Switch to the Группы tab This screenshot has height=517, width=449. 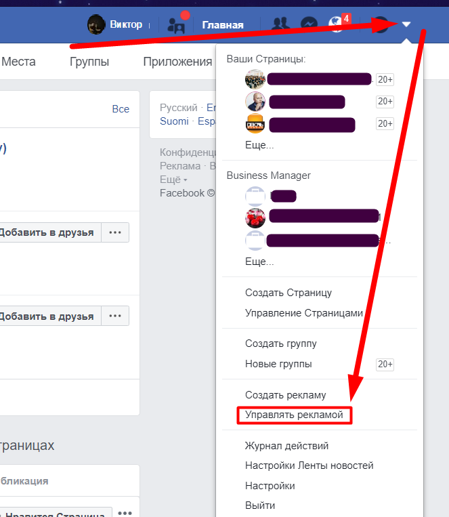(x=89, y=62)
